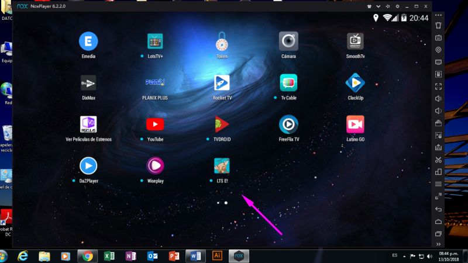Open Ver Peliculas de Estrenos app
468x263 pixels.
pyautogui.click(x=88, y=124)
